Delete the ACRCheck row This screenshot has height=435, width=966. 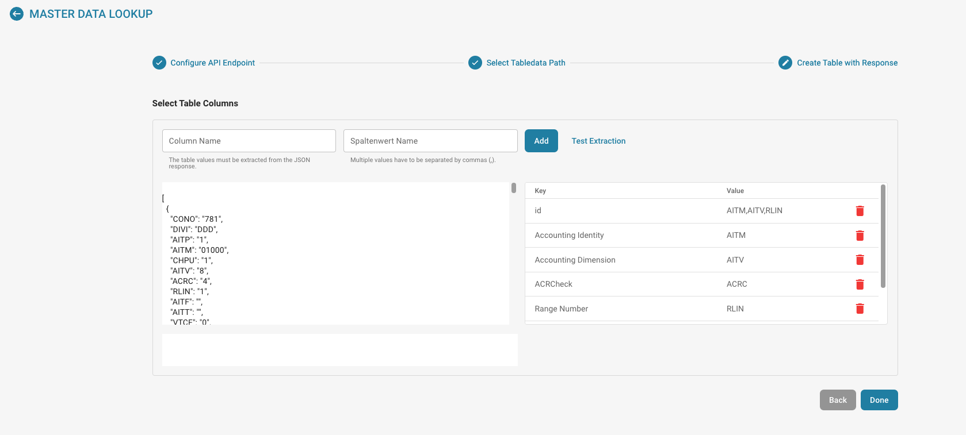click(x=860, y=284)
